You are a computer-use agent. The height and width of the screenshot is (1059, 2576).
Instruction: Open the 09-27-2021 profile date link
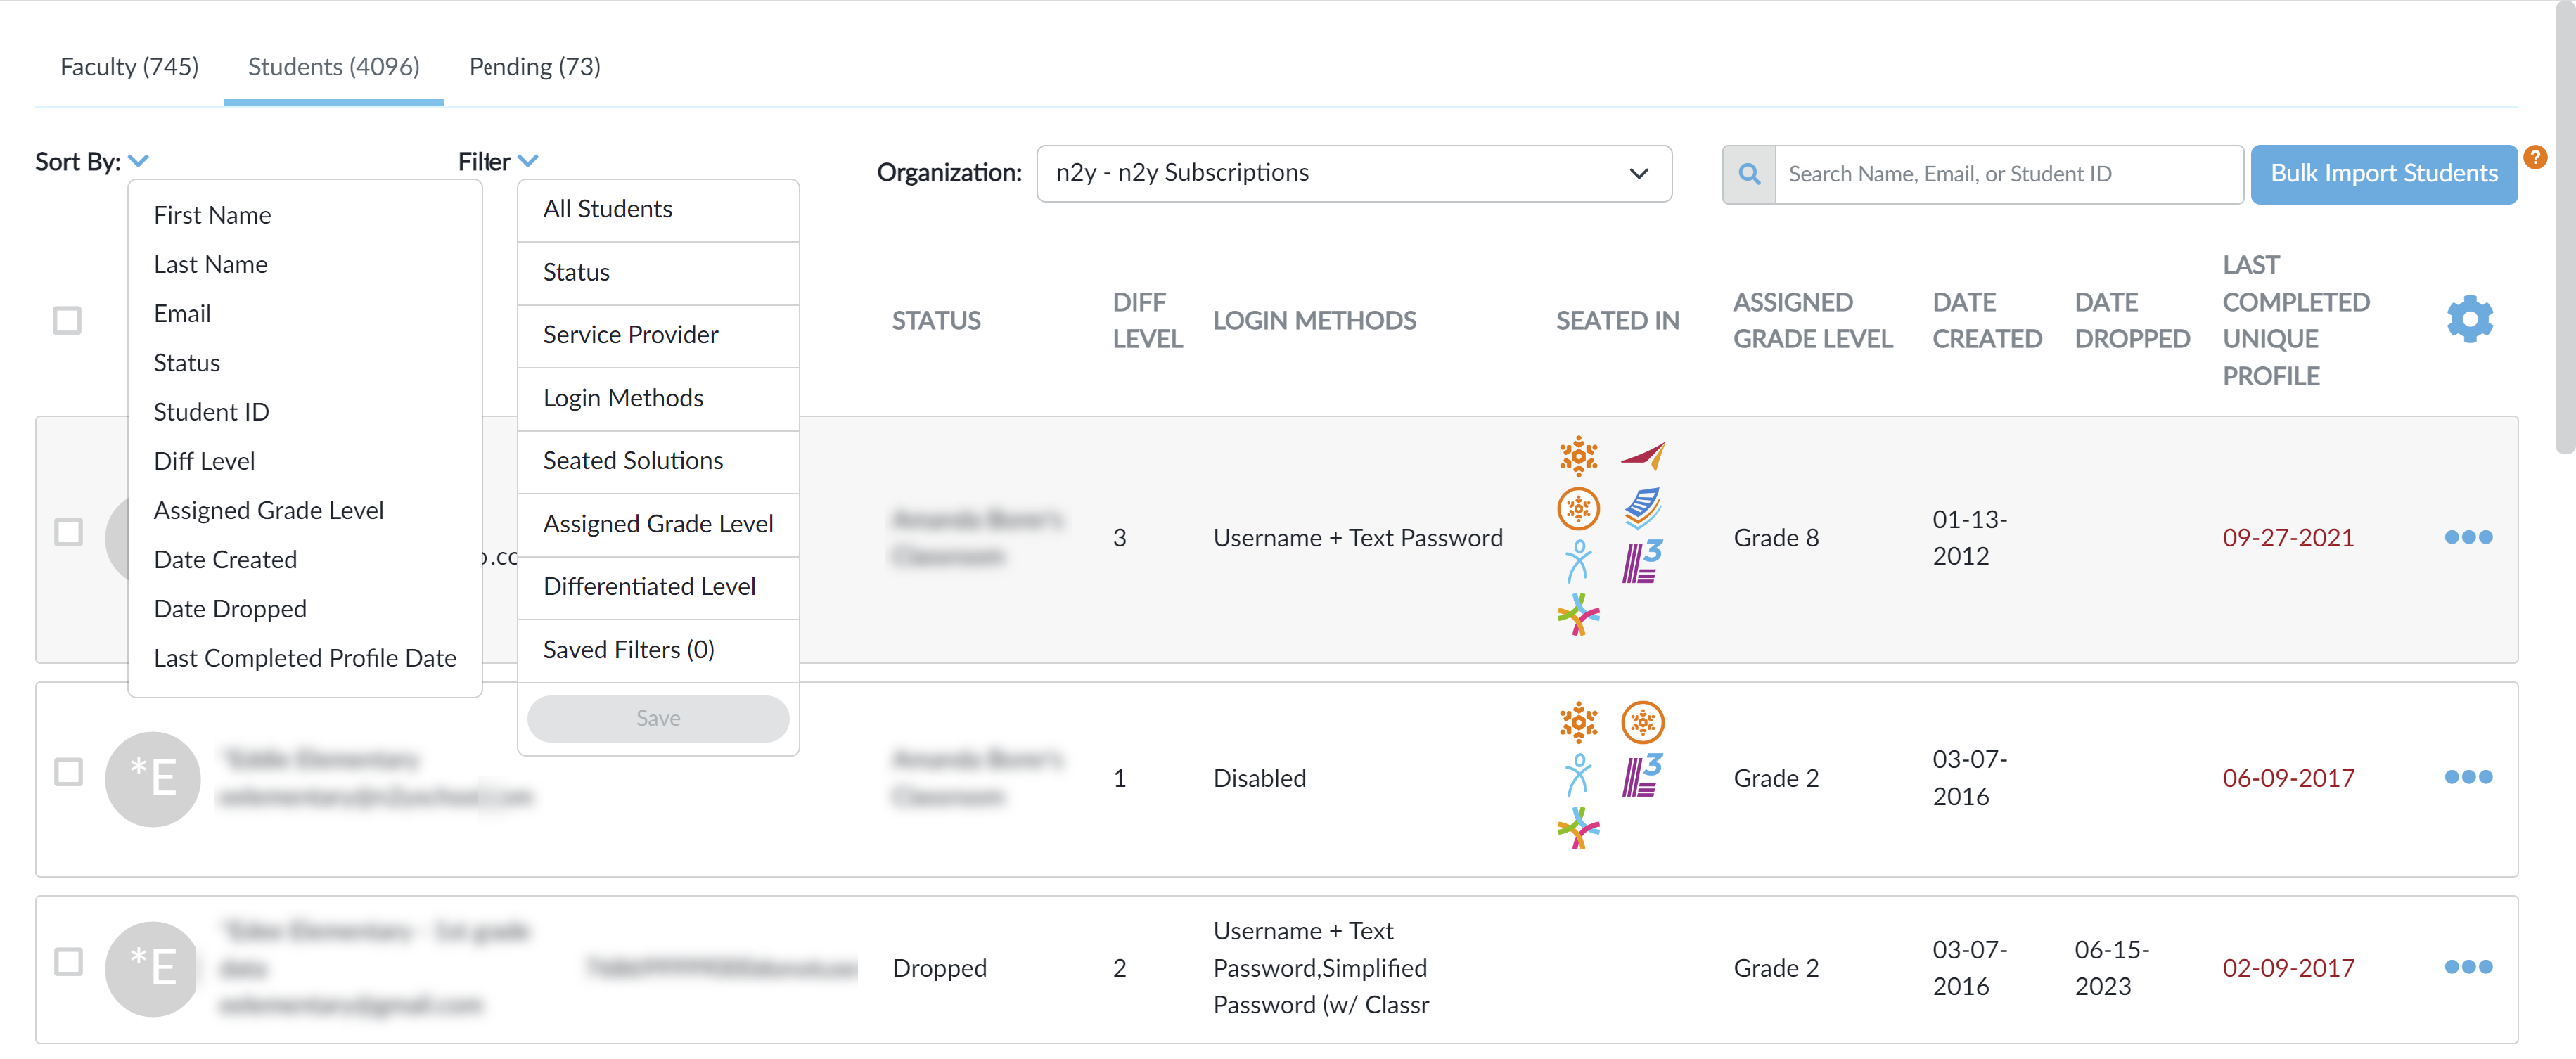click(x=2288, y=537)
